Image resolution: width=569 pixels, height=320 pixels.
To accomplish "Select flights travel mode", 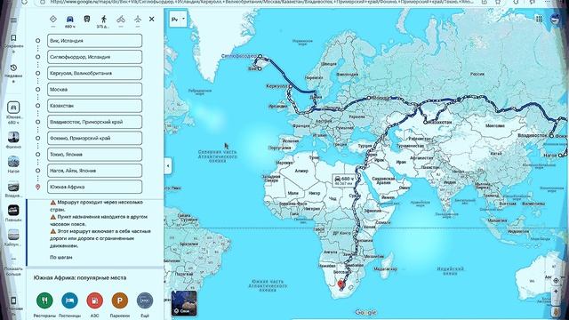I will [138, 20].
